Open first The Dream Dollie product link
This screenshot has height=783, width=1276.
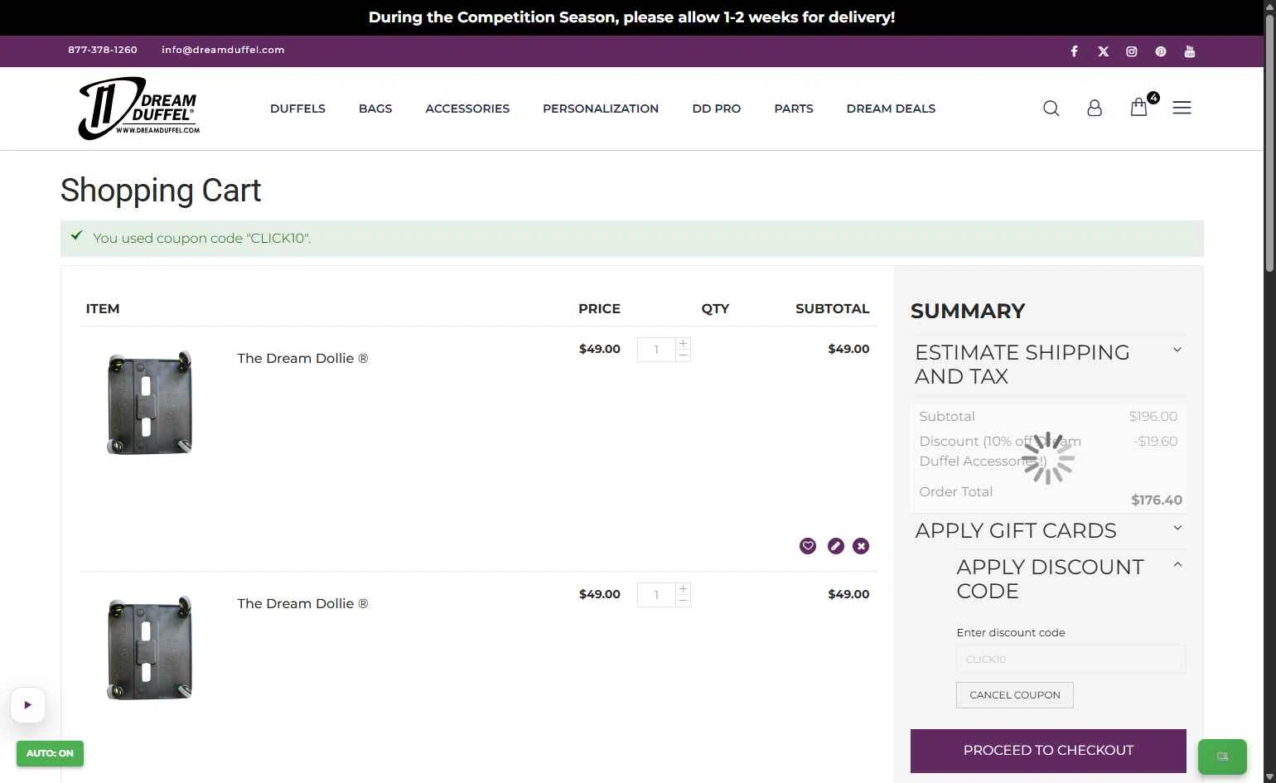pyautogui.click(x=302, y=358)
